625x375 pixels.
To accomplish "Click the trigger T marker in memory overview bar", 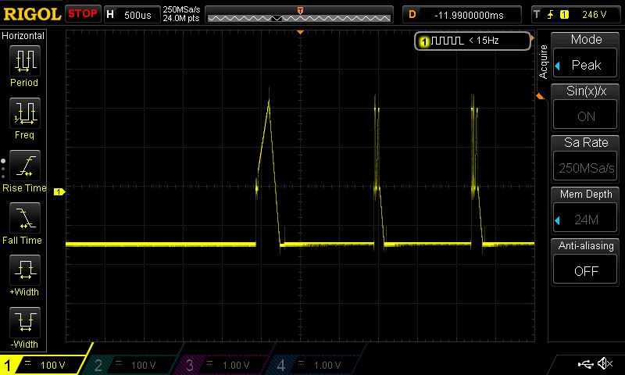I will (300, 10).
